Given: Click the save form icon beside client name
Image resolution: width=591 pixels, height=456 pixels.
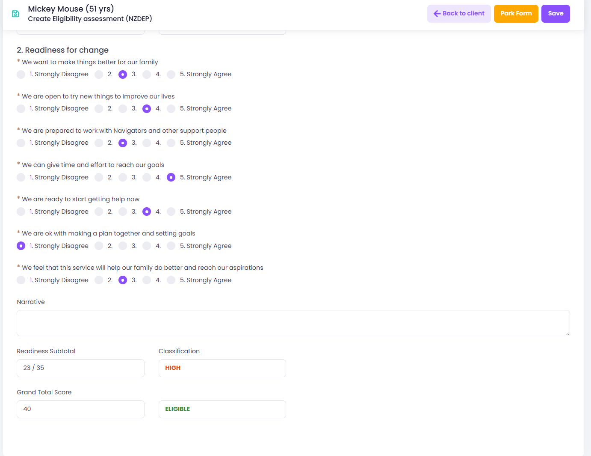Looking at the screenshot, I should (15, 14).
